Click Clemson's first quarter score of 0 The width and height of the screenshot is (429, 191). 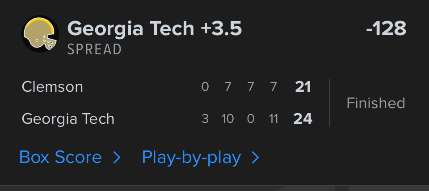205,86
